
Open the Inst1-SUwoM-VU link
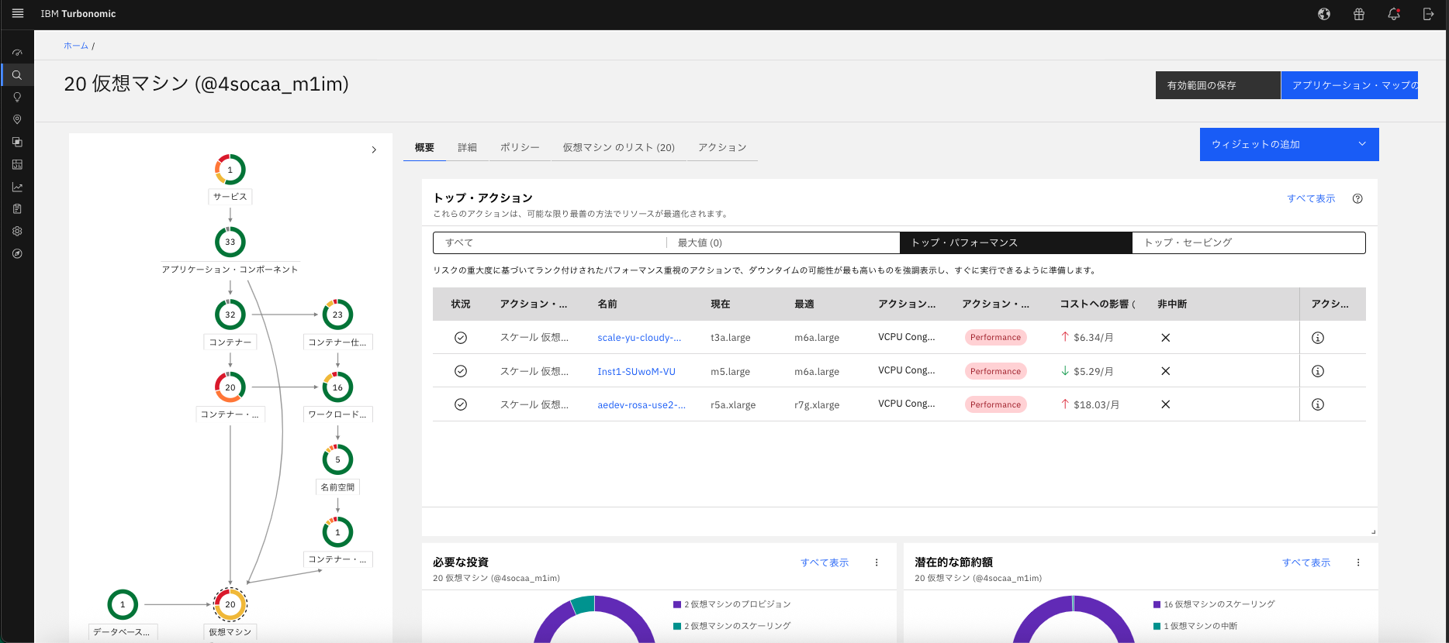(x=636, y=371)
